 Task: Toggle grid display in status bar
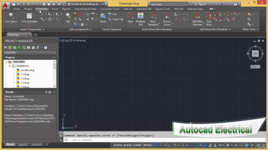[156, 145]
